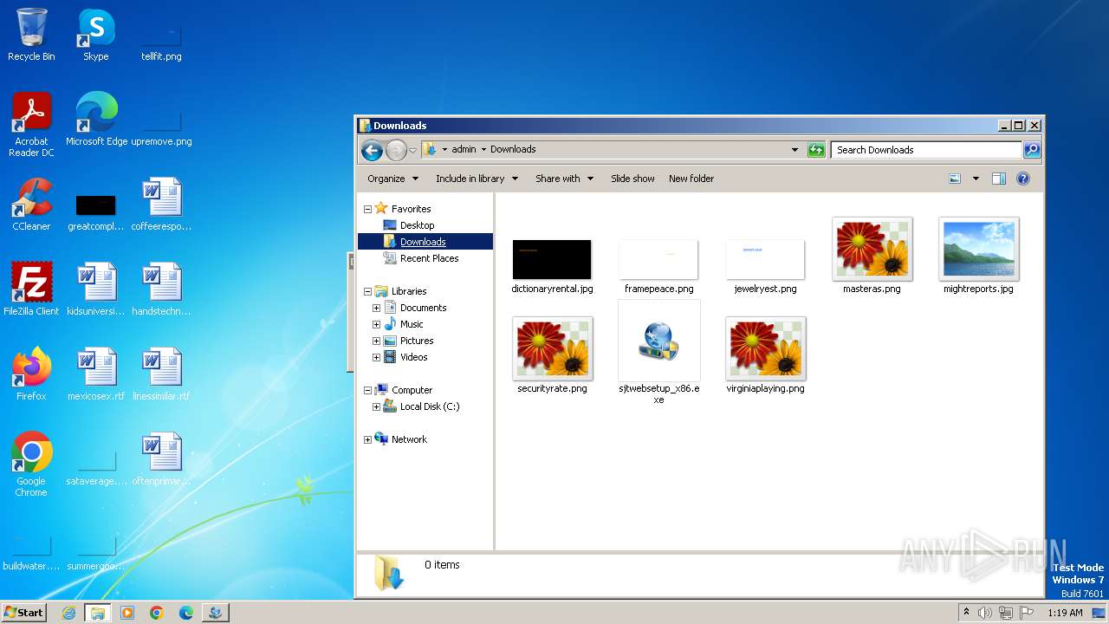
Task: Select linessimilar.rtf desktop file
Action: 161,374
